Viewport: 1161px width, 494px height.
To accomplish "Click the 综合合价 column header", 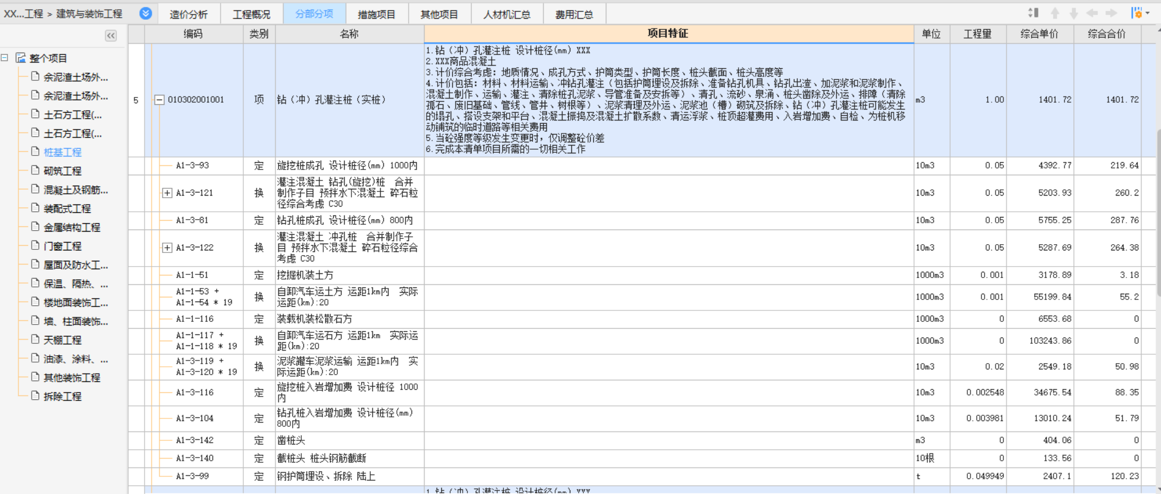I will 1107,34.
